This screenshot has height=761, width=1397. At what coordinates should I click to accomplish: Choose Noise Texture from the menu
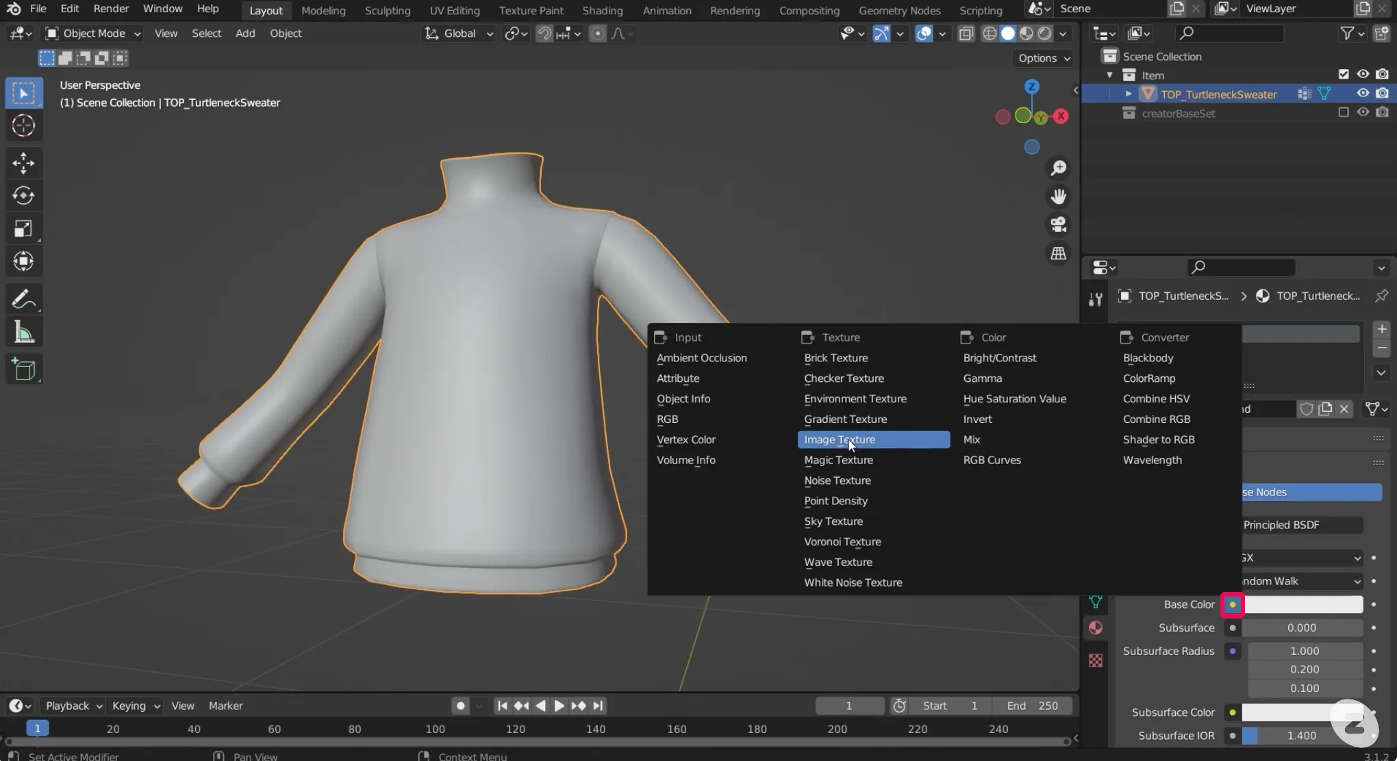[x=837, y=480]
